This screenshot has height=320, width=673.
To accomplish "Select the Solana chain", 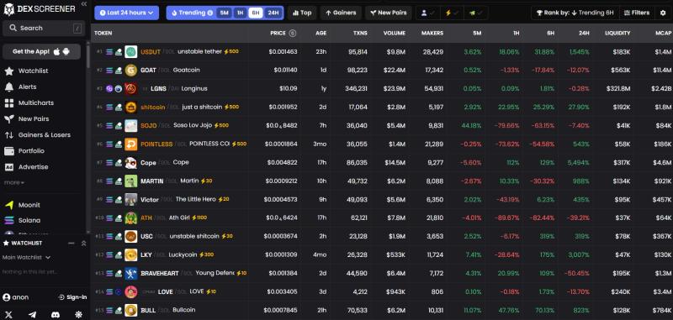I will pos(23,220).
